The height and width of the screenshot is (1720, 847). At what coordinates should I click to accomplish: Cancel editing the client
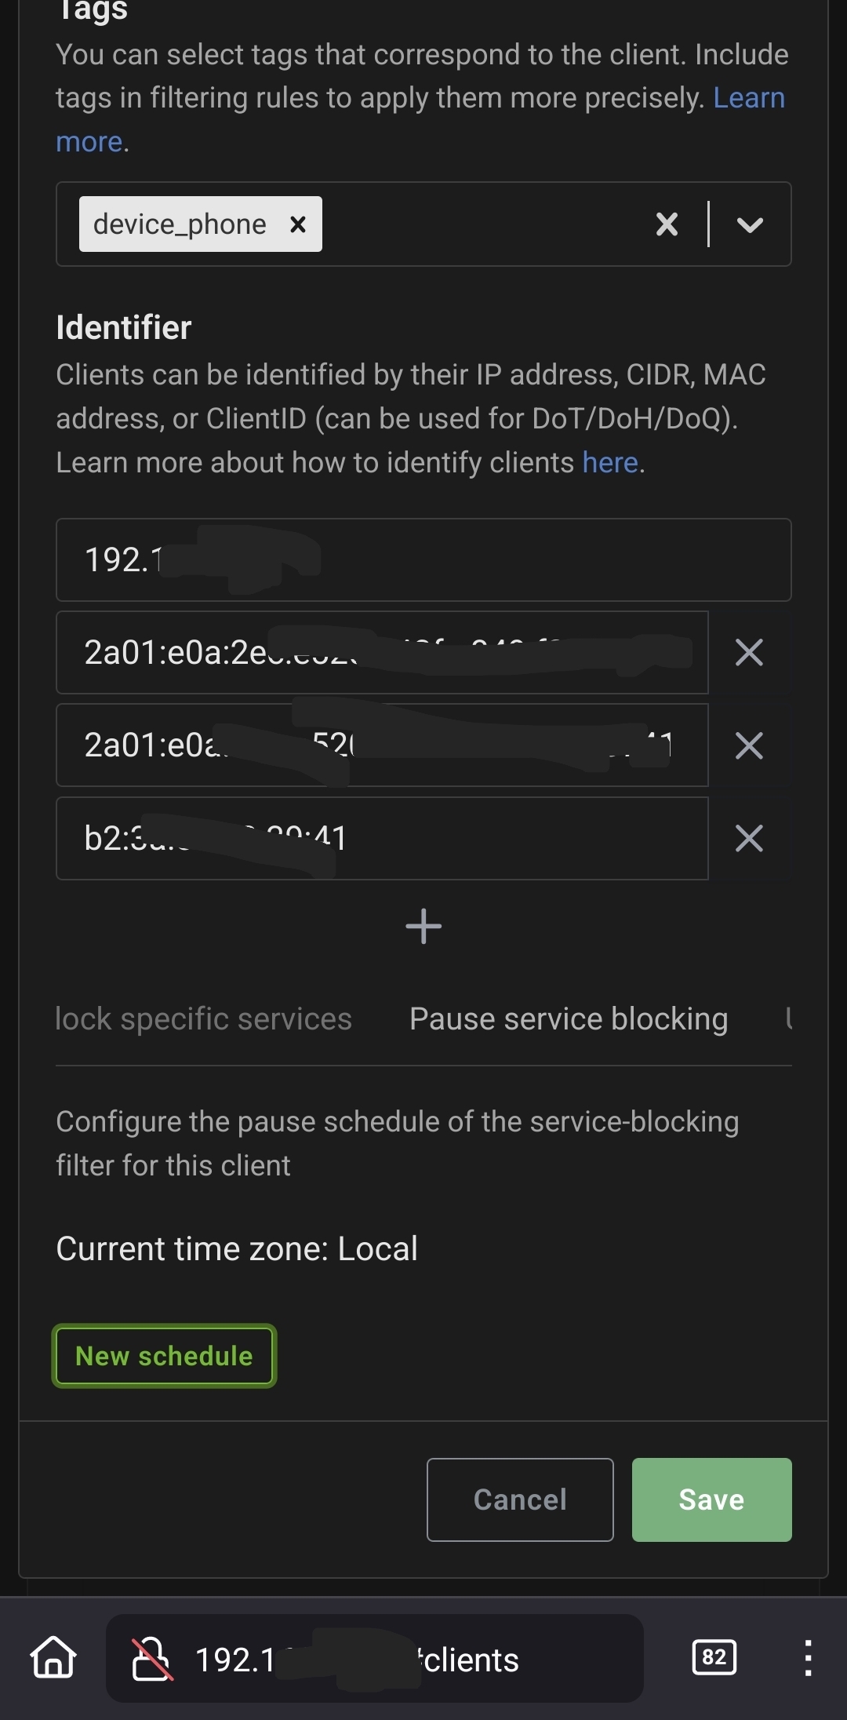(520, 1500)
